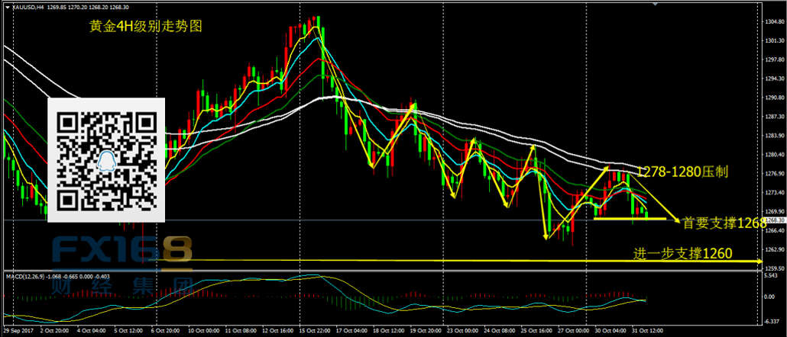787x337 pixels.
Task: Click the 1304.80 price axis label
Action: point(776,22)
